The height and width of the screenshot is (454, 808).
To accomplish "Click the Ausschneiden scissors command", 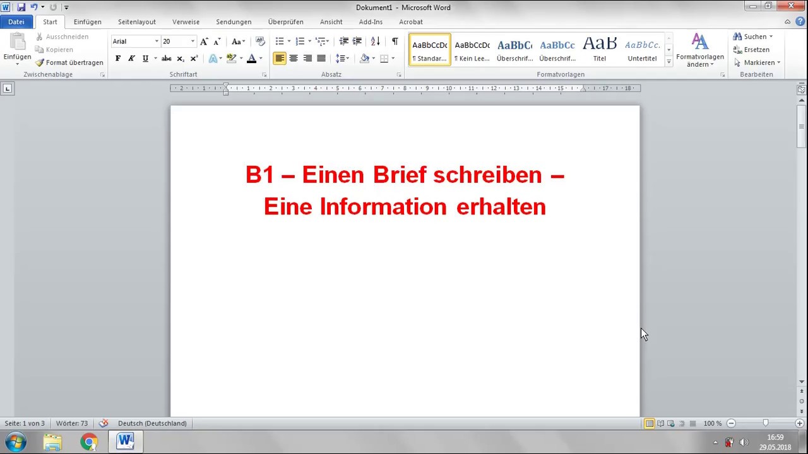I will pos(62,37).
